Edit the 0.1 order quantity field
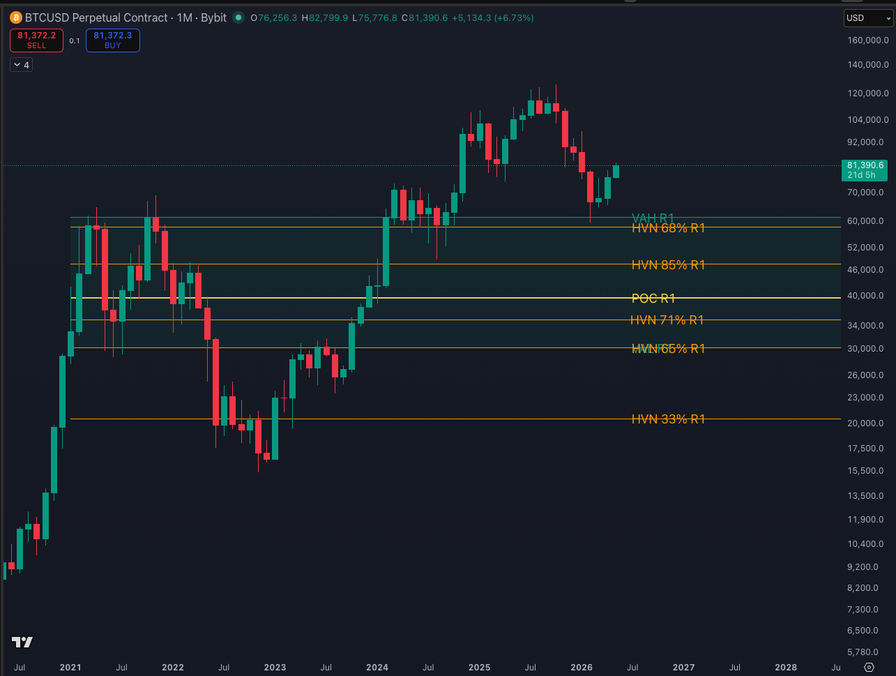Image resolution: width=896 pixels, height=676 pixels. 75,41
